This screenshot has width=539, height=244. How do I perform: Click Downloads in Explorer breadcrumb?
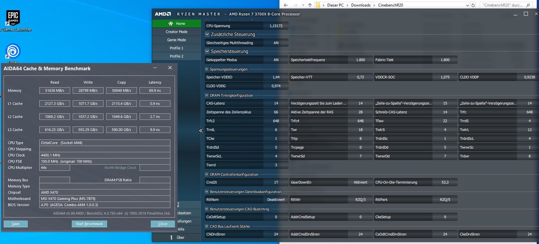361,5
